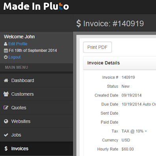Click the Invoice Details panel heading
The height and width of the screenshot is (156, 156).
104,63
